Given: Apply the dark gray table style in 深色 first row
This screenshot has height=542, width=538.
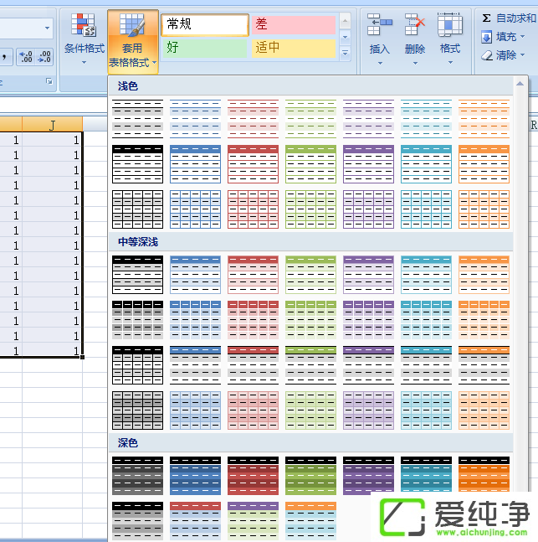Looking at the screenshot, I should click(137, 476).
